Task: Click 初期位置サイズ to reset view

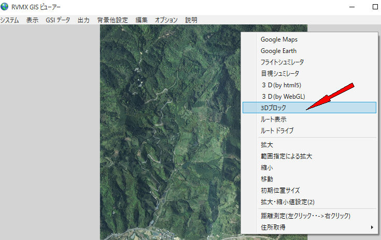Action: [x=280, y=191]
